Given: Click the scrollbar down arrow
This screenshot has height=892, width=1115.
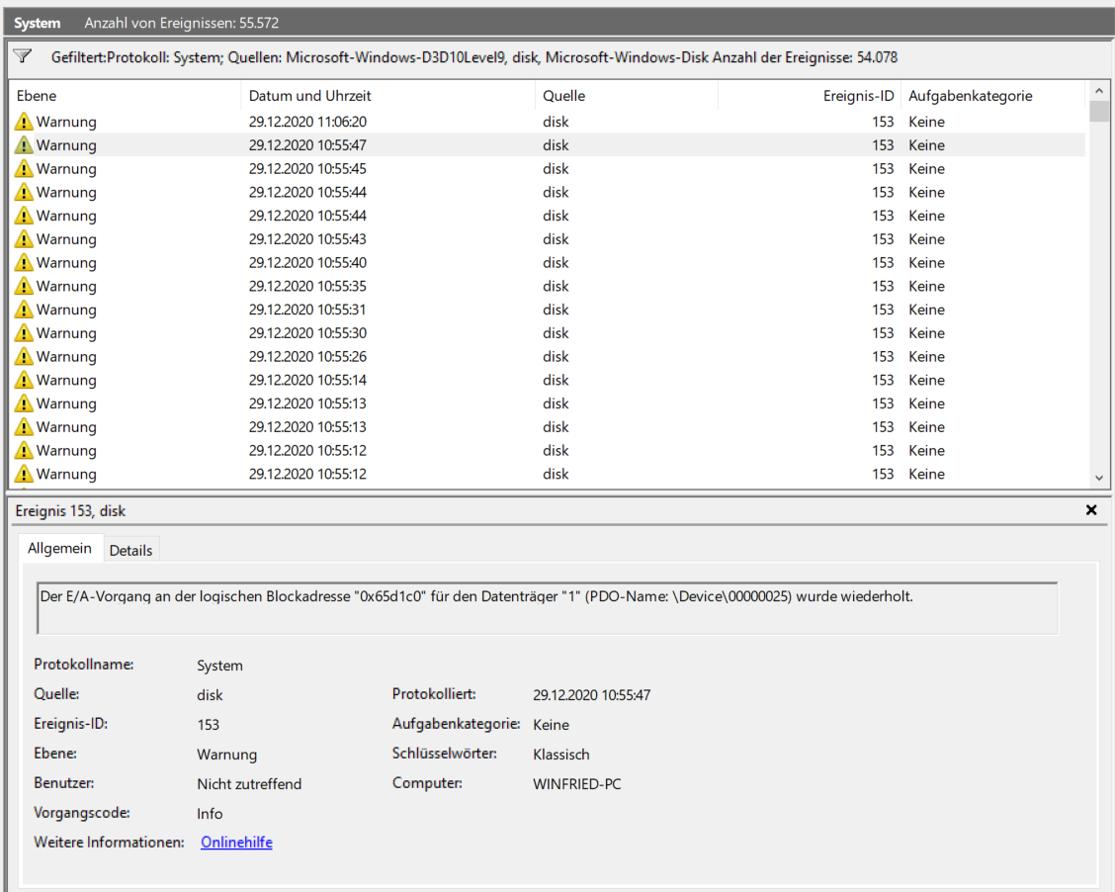Looking at the screenshot, I should coord(1098,476).
